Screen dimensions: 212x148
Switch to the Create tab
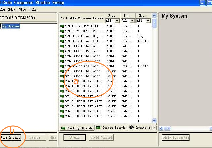(x=138, y=128)
